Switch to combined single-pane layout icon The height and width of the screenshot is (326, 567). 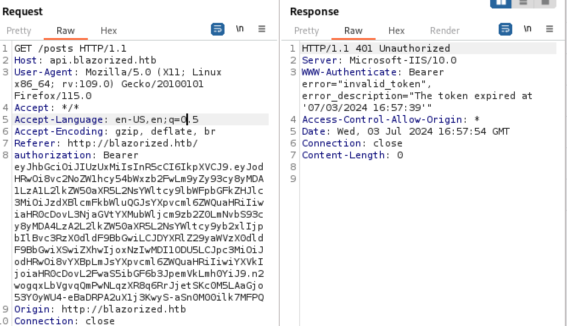545,3
